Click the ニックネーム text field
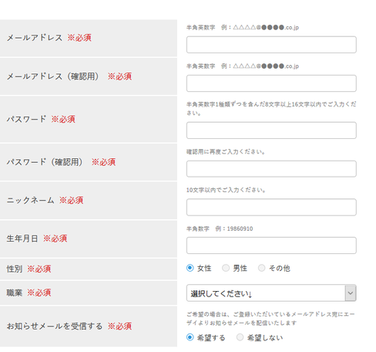Screen dimensions: 376x352 271,207
